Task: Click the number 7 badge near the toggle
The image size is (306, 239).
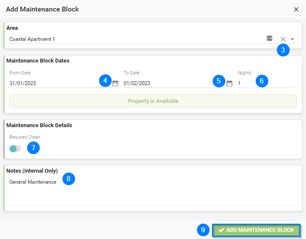Action: coord(33,148)
